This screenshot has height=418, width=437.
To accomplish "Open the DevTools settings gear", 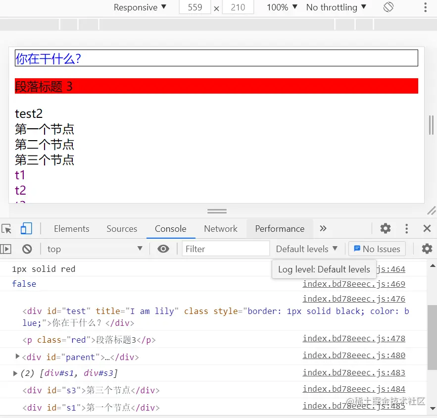I will pyautogui.click(x=386, y=228).
